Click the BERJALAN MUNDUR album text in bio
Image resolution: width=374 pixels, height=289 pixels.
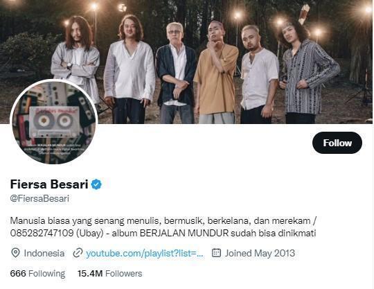(x=184, y=233)
